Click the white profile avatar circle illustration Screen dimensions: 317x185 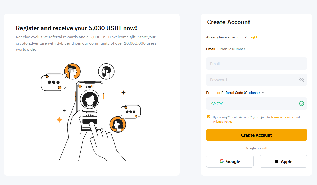coord(106,71)
